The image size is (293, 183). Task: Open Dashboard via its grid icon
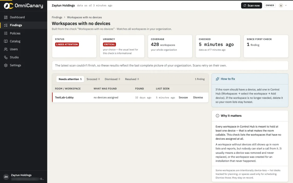pos(6,17)
